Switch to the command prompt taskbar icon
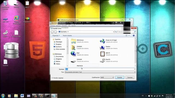The image size is (175, 98). pos(48,96)
